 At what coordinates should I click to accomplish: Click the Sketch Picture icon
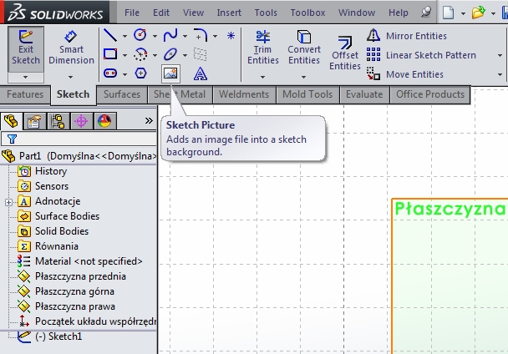170,73
